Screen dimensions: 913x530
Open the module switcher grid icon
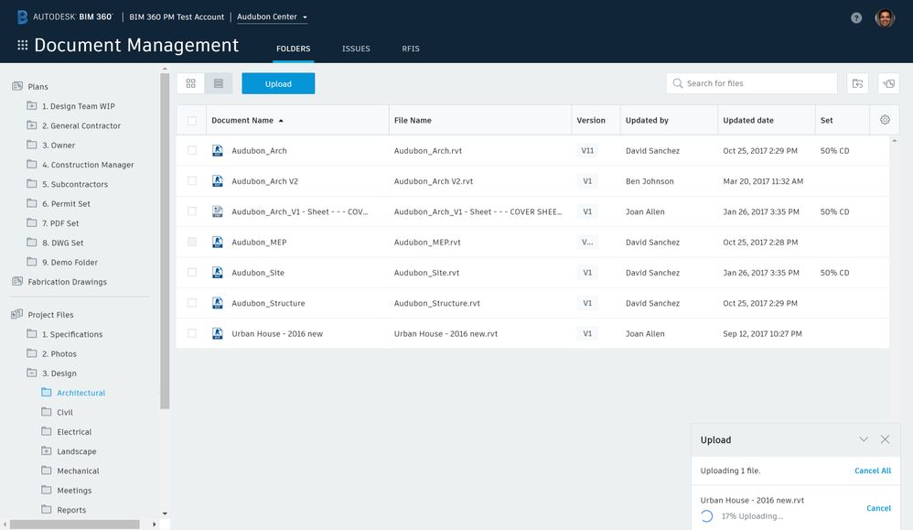pos(23,45)
